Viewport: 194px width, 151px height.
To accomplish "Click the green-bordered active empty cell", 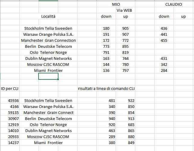I will (48, 77).
